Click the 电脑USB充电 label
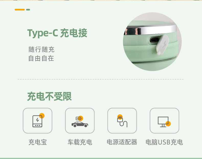The width and height of the screenshot is (202, 159). pos(164,142)
